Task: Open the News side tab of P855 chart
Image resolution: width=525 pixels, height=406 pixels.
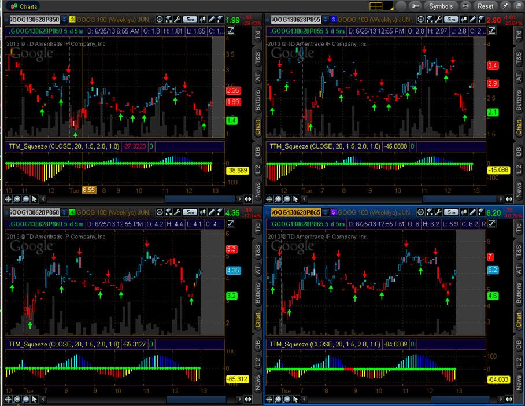Action: (x=518, y=190)
